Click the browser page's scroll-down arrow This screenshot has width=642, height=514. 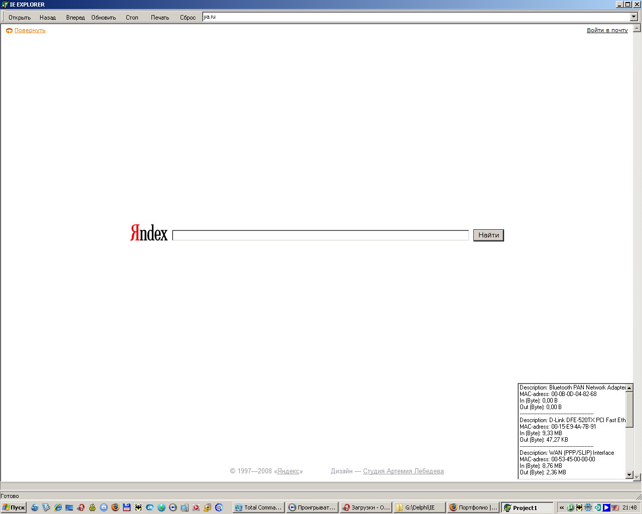(637, 477)
